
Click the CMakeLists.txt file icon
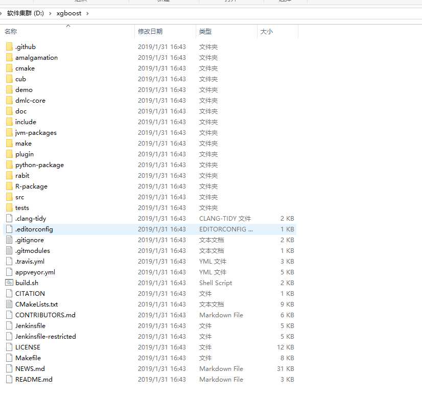(9, 305)
